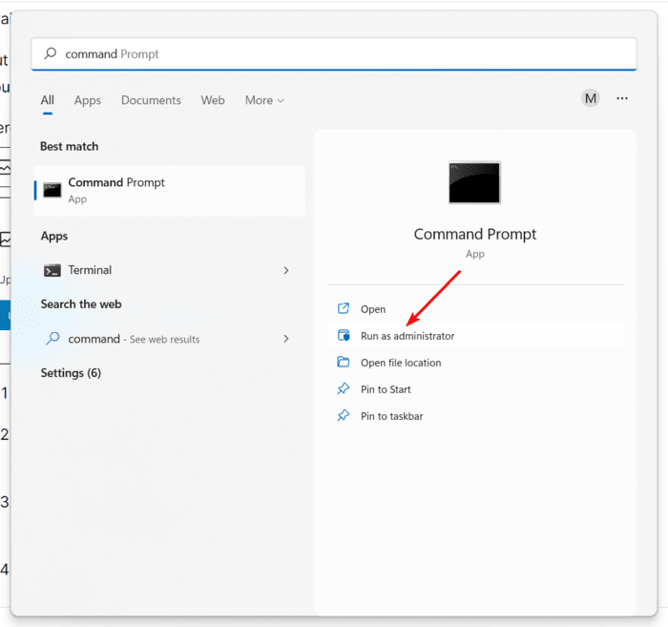Click Run as administrator
Image resolution: width=668 pixels, height=627 pixels.
point(475,336)
